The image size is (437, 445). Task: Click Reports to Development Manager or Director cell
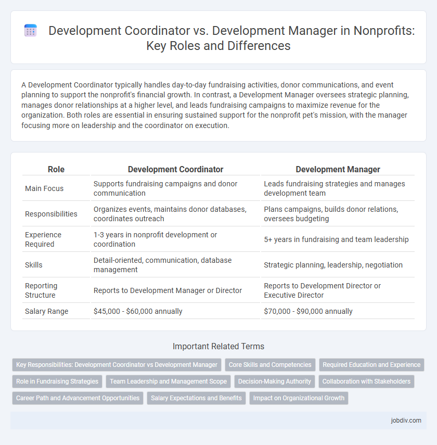coord(175,290)
